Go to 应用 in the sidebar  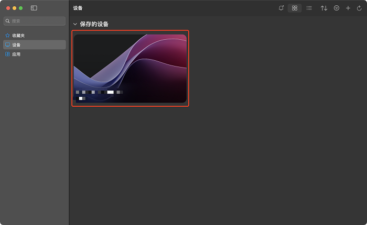tap(16, 54)
